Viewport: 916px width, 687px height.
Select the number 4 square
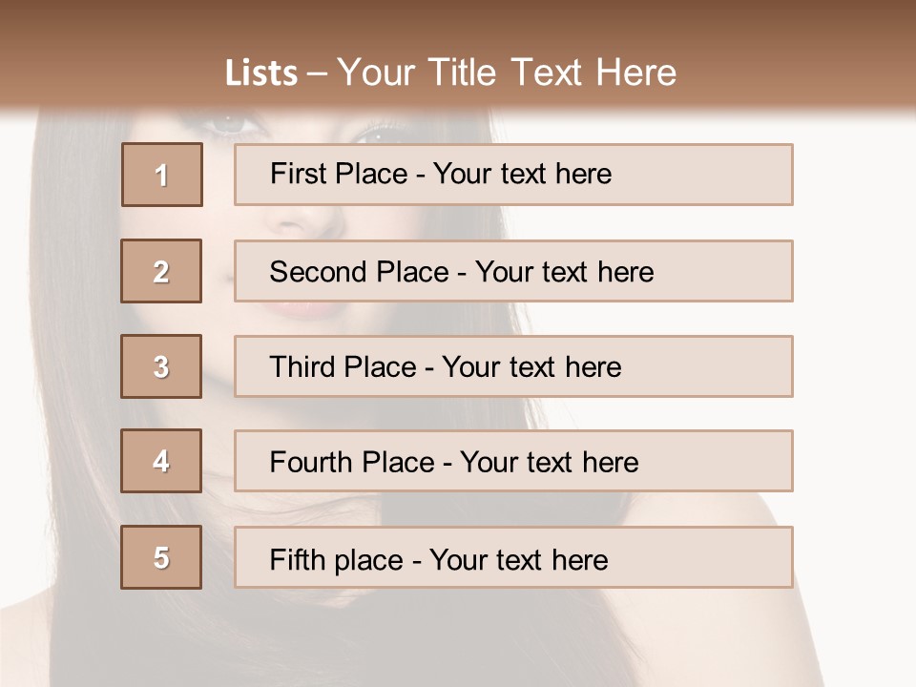(x=162, y=462)
